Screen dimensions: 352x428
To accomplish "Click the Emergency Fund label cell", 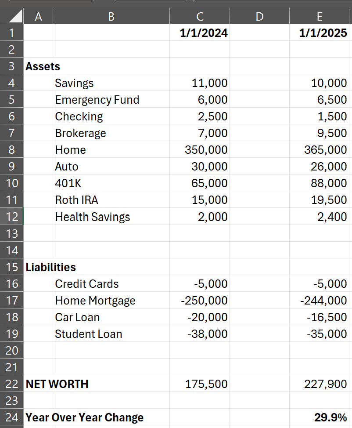I will pyautogui.click(x=97, y=100).
